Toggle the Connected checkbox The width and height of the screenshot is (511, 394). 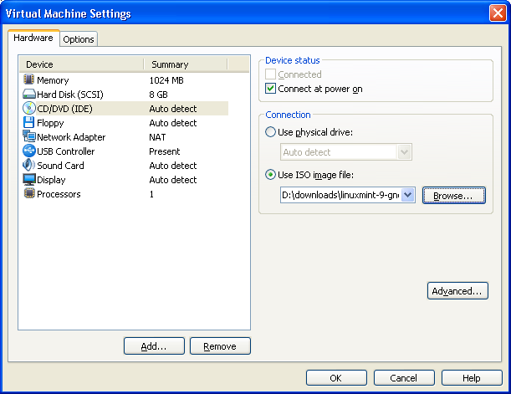coord(270,74)
